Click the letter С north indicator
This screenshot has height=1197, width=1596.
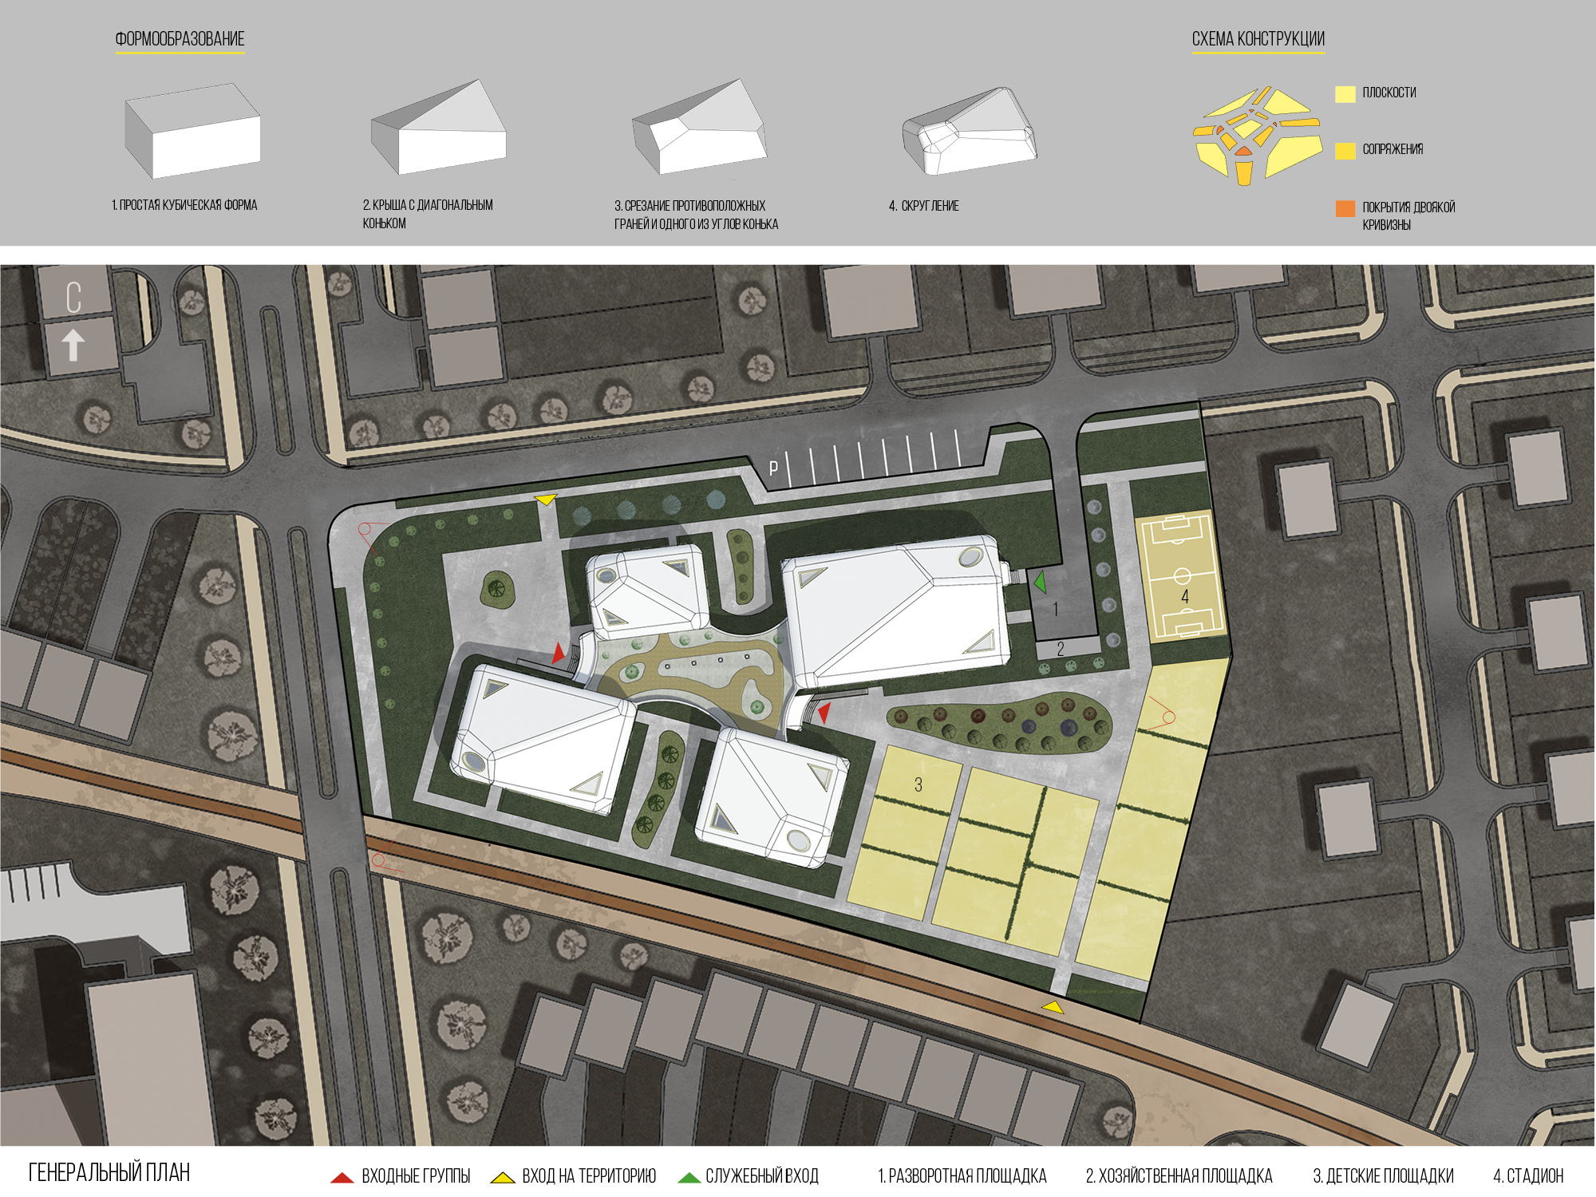tap(73, 298)
